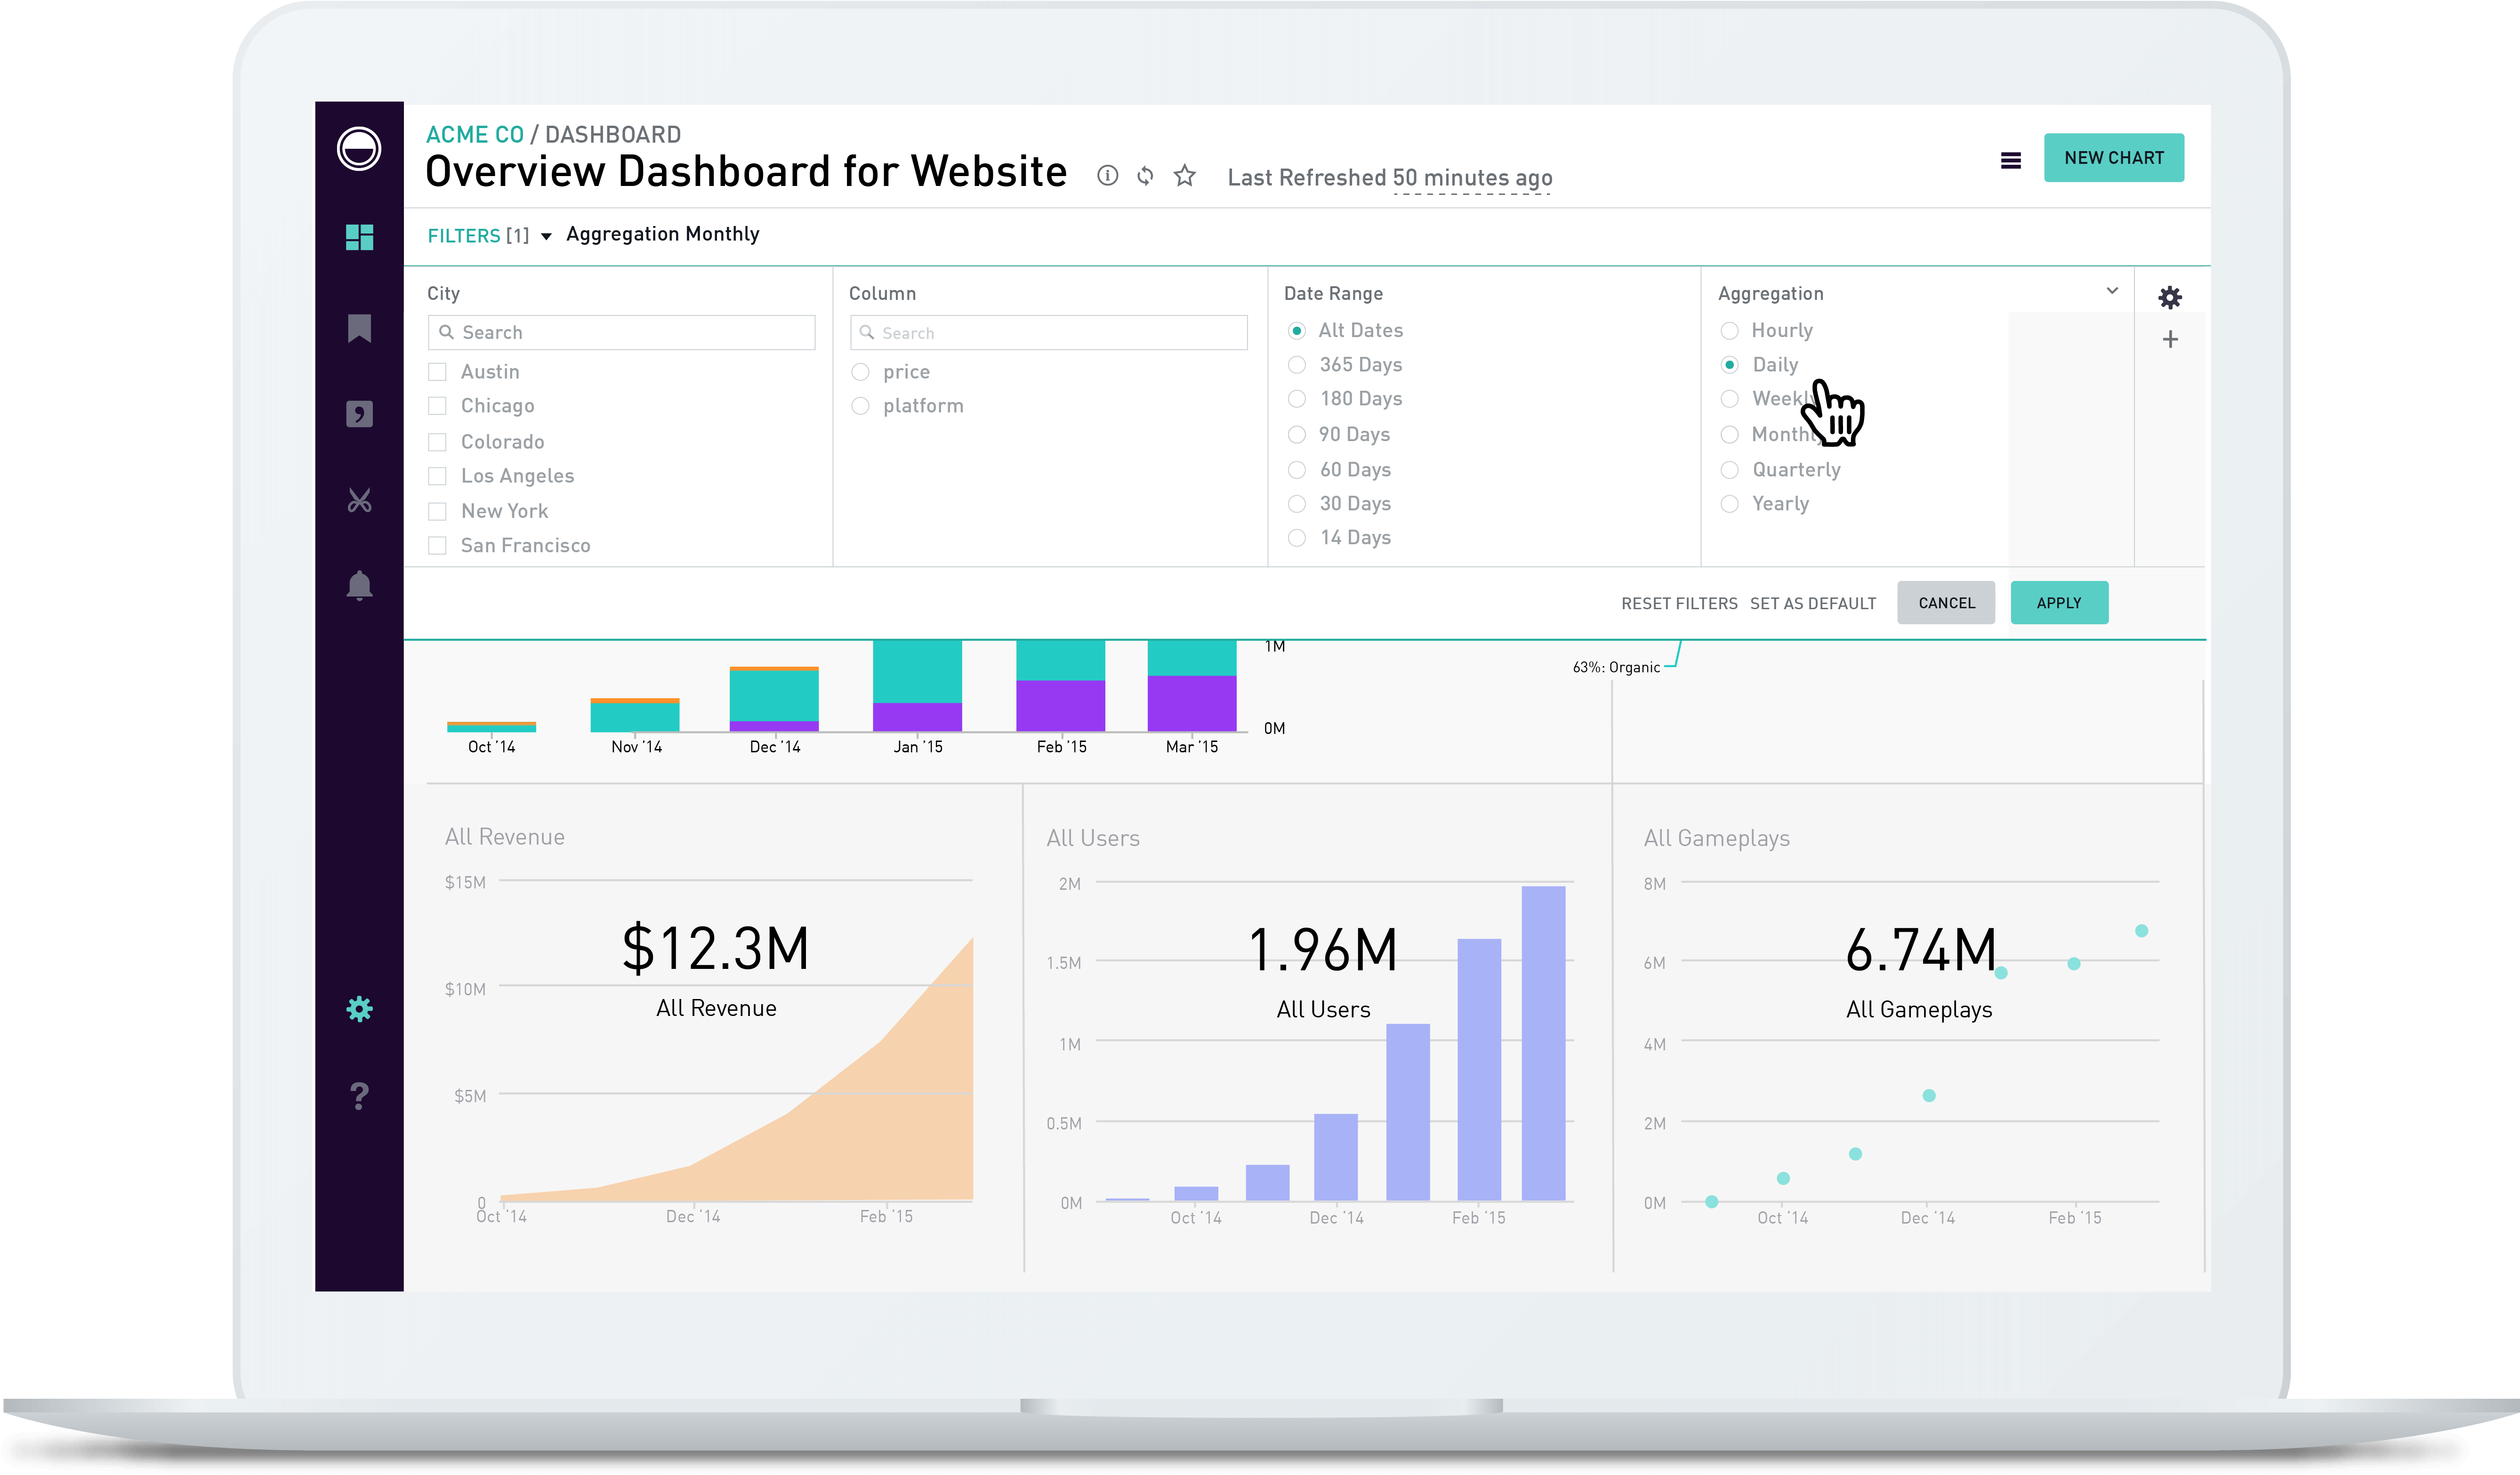This screenshot has width=2520, height=1475.
Task: Select 30 Days date range
Action: (1297, 504)
